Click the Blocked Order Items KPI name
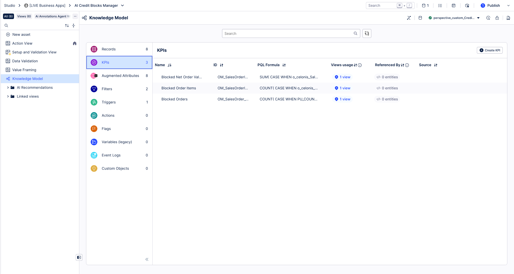514x274 pixels. [x=179, y=88]
